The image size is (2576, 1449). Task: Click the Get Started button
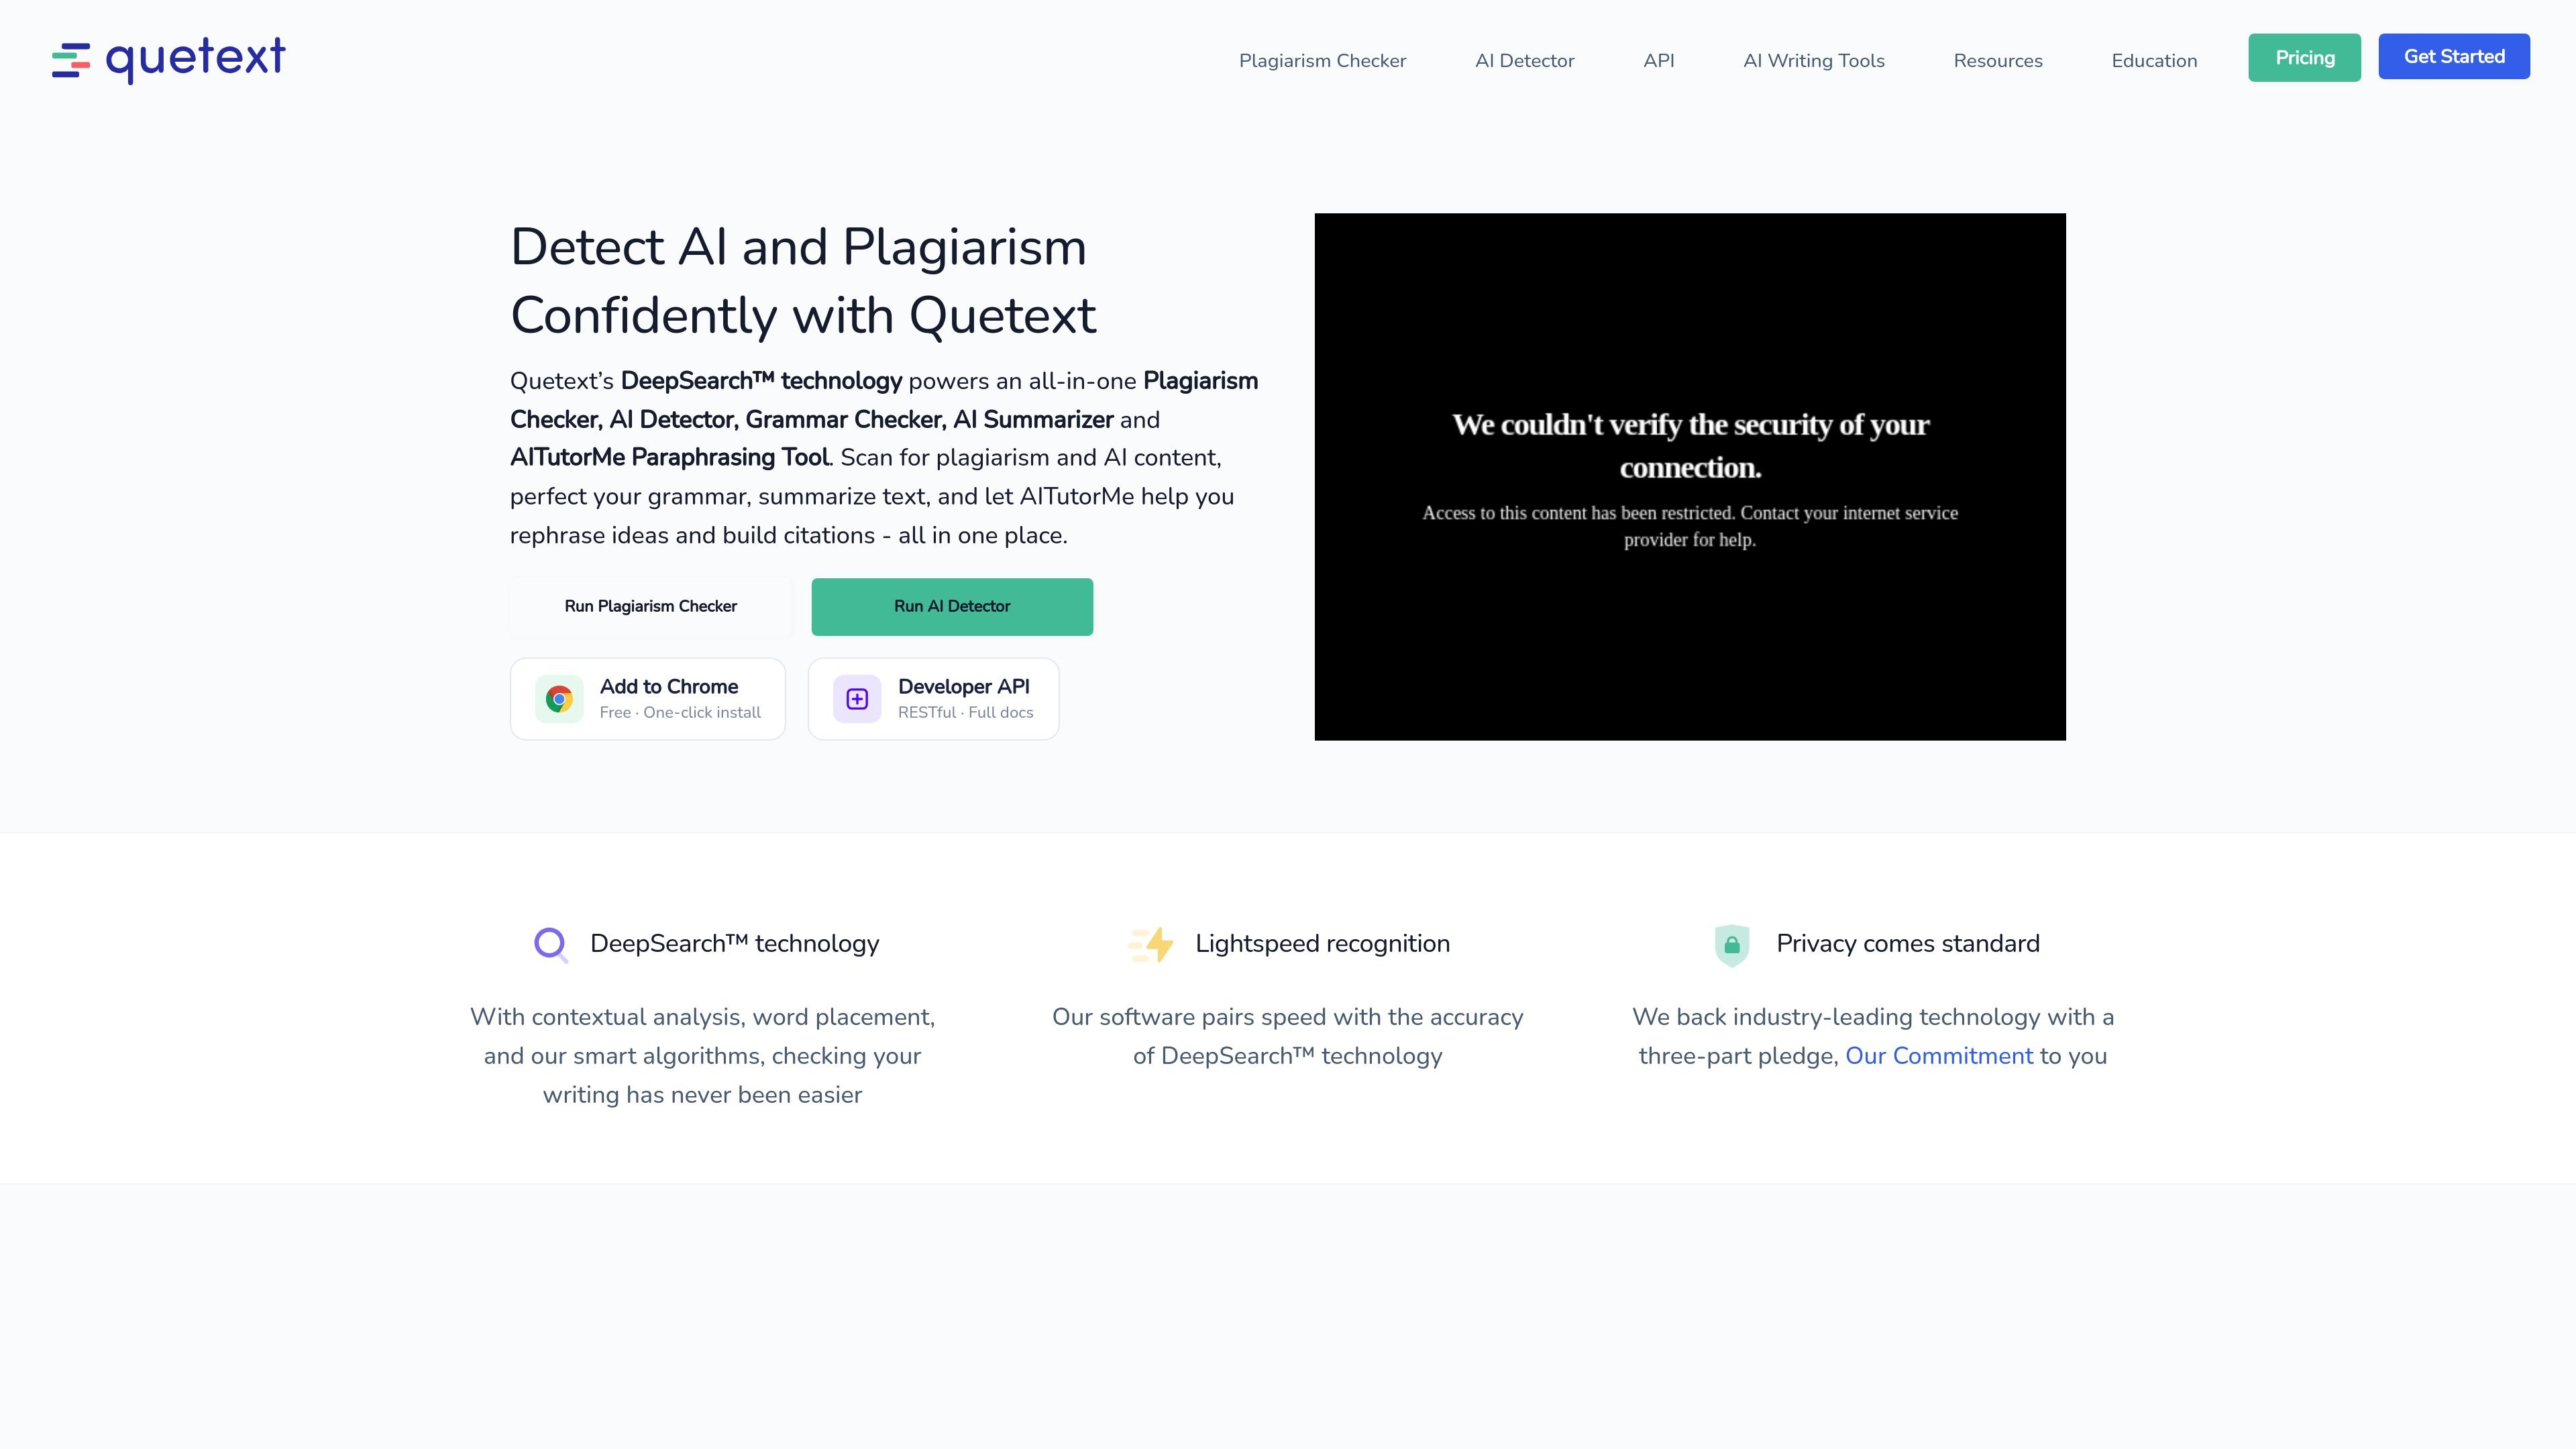2454,57
